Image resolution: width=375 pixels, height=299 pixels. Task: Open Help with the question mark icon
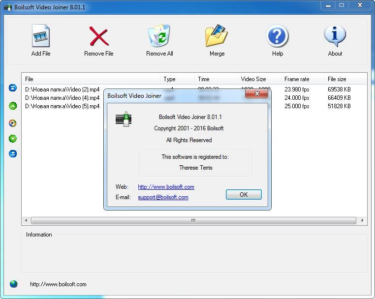point(277,36)
